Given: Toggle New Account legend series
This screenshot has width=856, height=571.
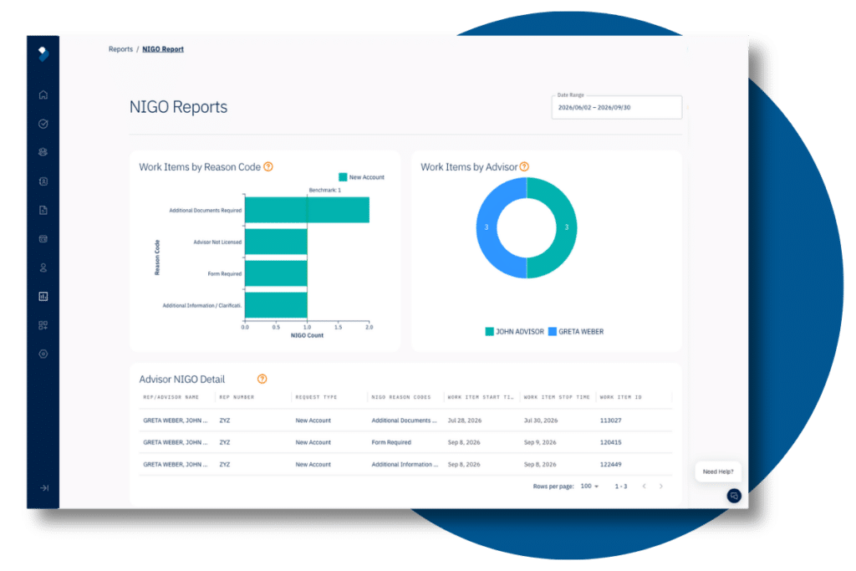Looking at the screenshot, I should tap(361, 177).
